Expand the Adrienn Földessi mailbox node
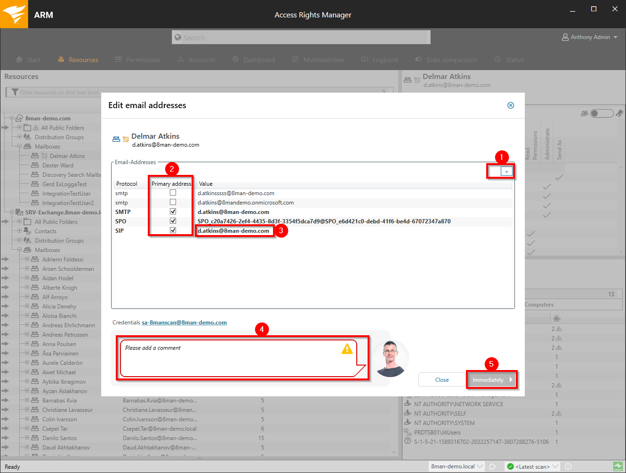Screen dimensions: 626x473 [27, 259]
